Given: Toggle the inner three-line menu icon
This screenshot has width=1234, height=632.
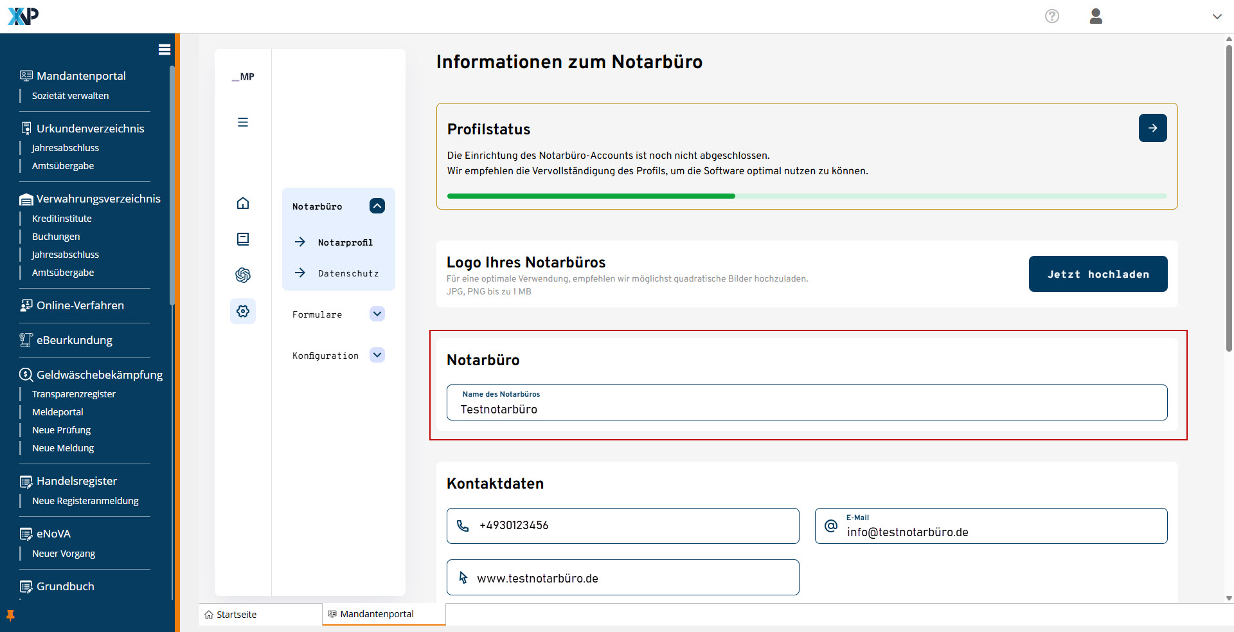Looking at the screenshot, I should [243, 122].
